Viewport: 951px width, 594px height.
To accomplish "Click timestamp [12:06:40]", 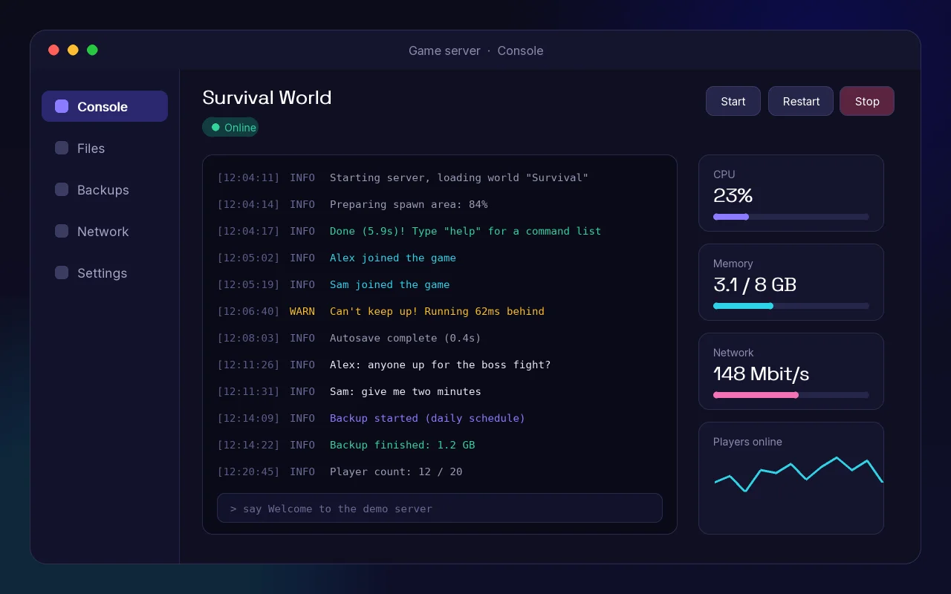I will click(248, 311).
